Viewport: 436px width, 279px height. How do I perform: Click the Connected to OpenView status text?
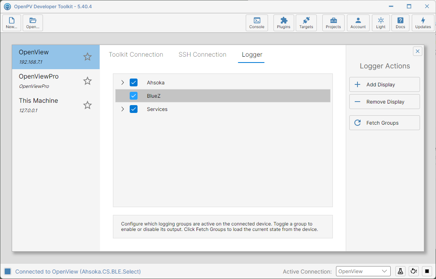[78, 272]
